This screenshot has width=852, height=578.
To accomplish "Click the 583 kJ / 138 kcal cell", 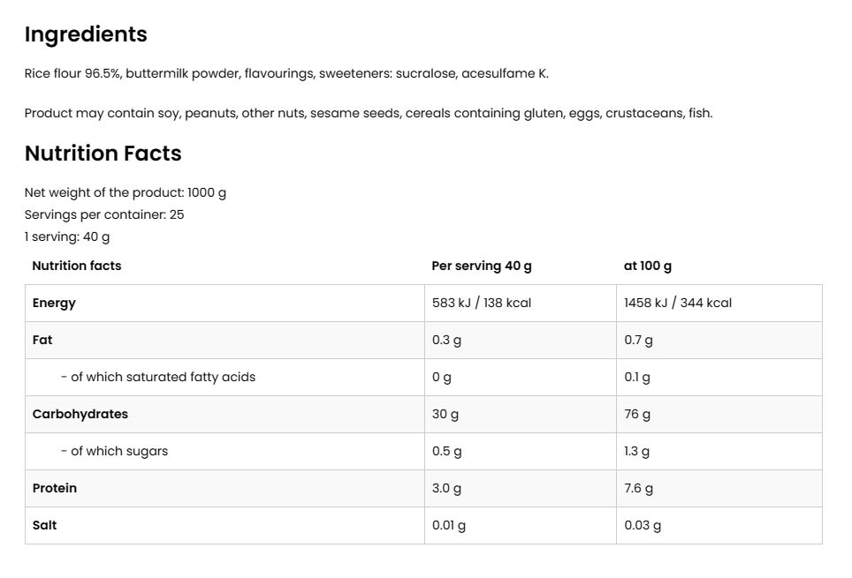I will pos(482,303).
